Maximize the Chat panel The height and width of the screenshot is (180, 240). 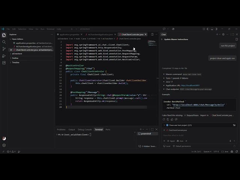click(233, 34)
